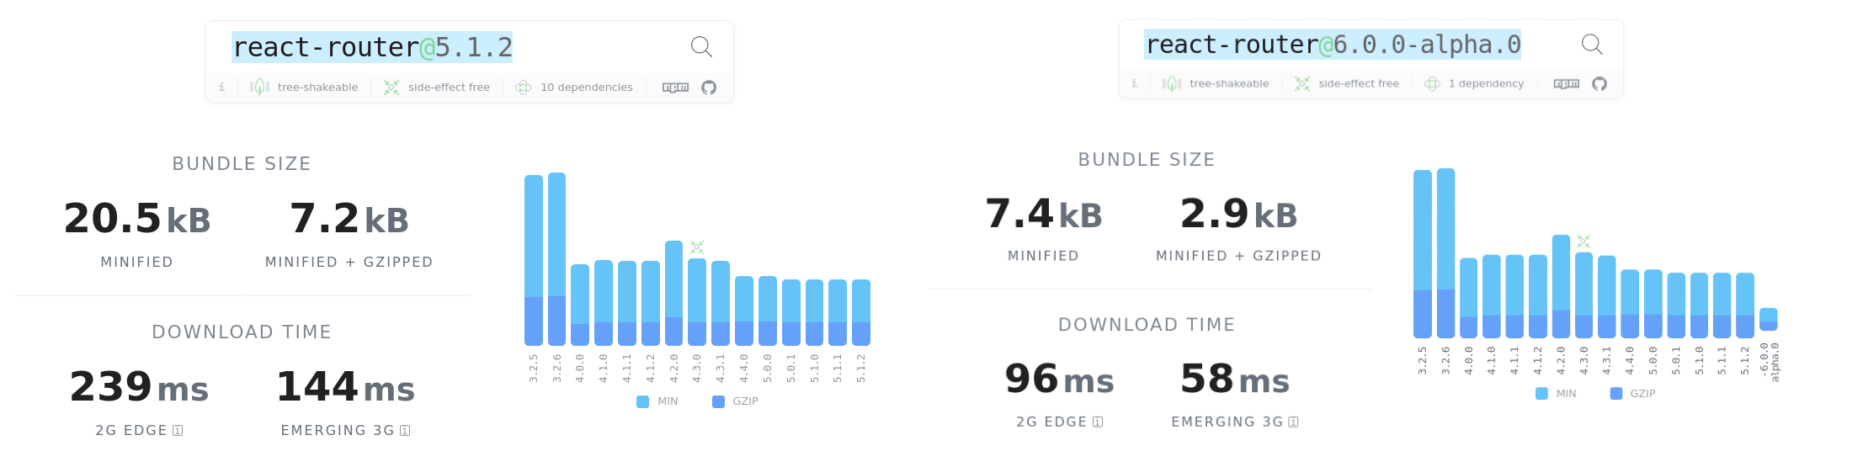Image resolution: width=1863 pixels, height=462 pixels.
Task: Click the '-6.0.0 alpha.0' axis label in the right chart
Action: pyautogui.click(x=1770, y=361)
